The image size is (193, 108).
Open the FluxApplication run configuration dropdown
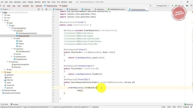(162, 6)
